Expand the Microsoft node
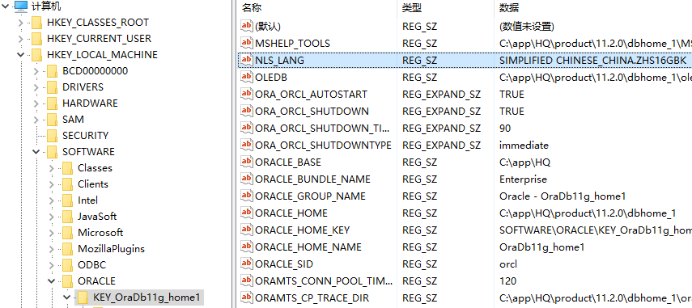692x308 pixels. (x=52, y=233)
